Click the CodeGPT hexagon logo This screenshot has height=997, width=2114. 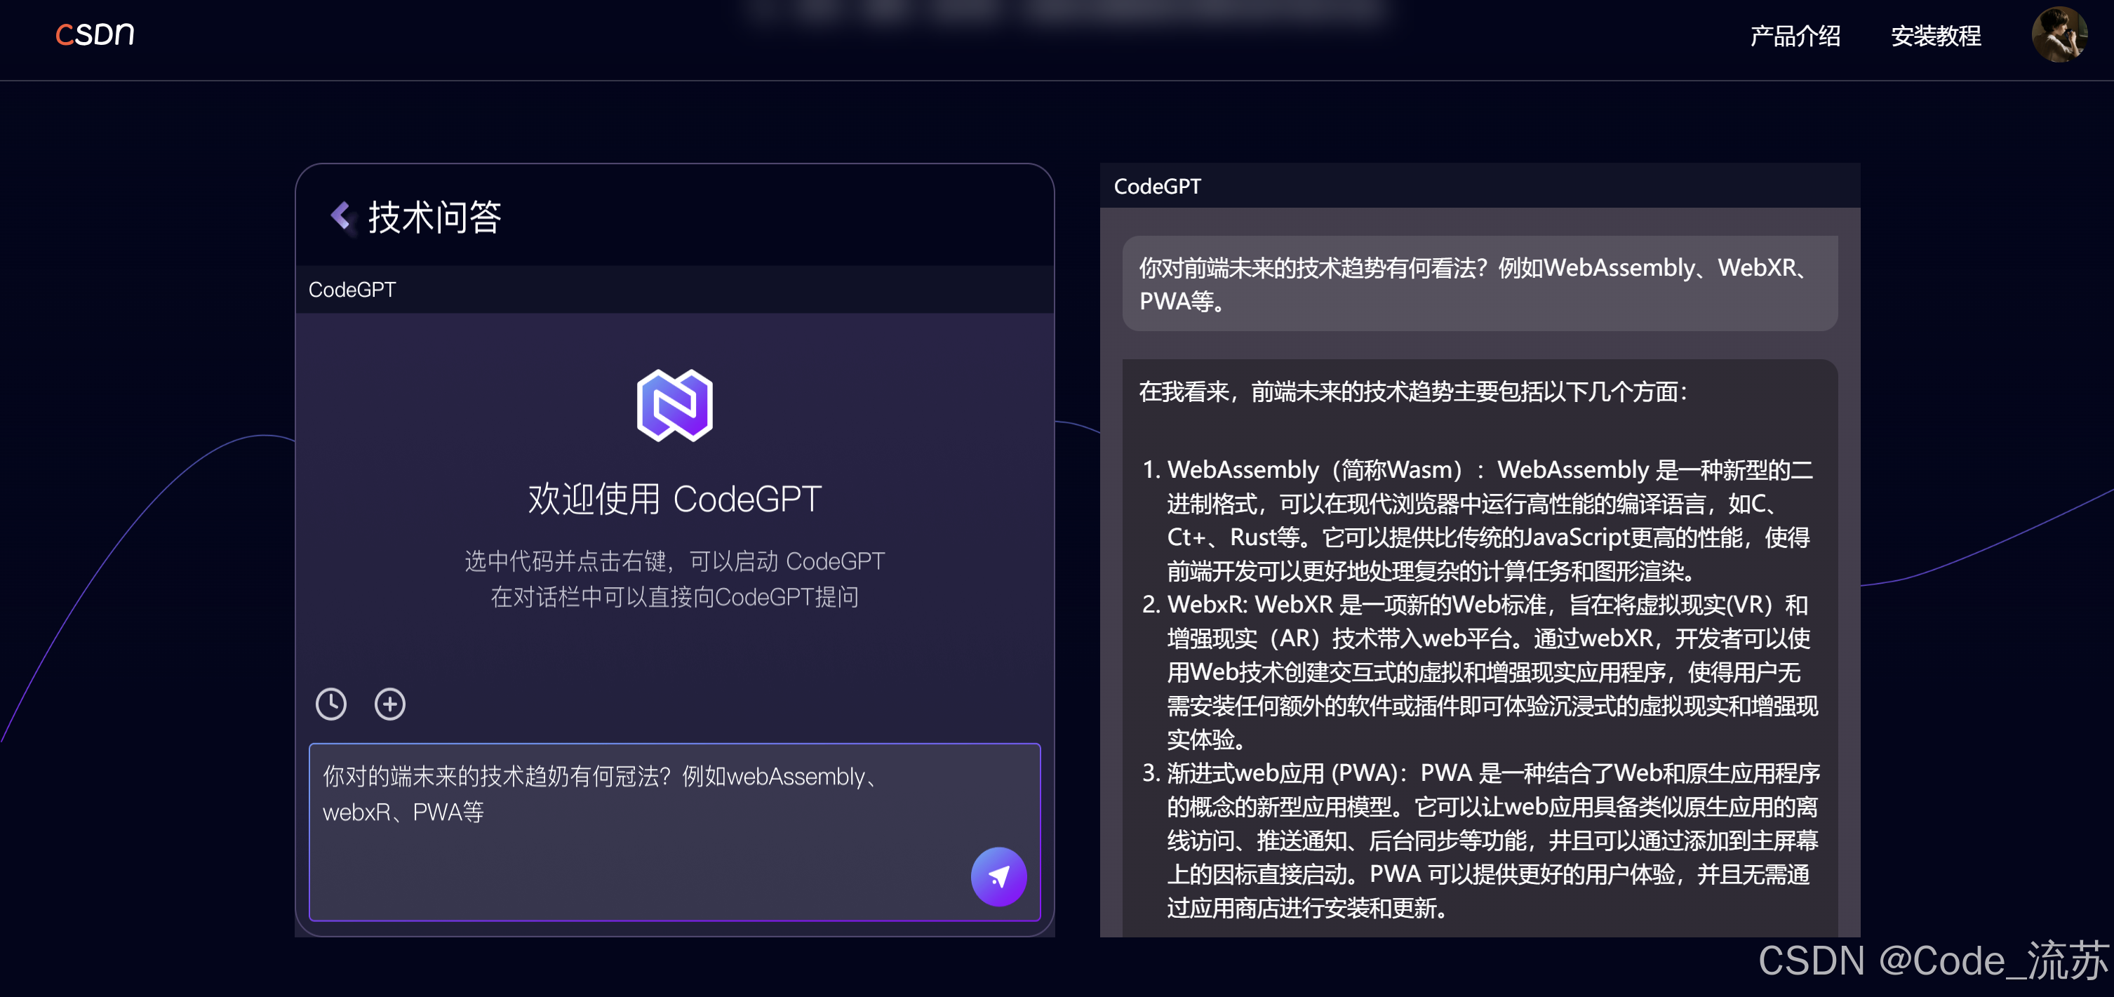pos(674,406)
